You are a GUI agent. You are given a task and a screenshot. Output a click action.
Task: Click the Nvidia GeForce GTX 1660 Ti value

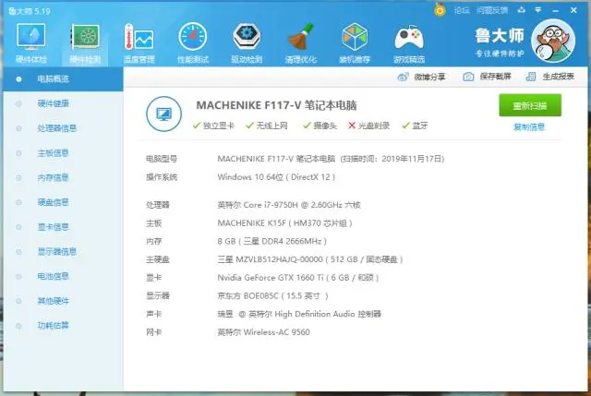pyautogui.click(x=298, y=278)
